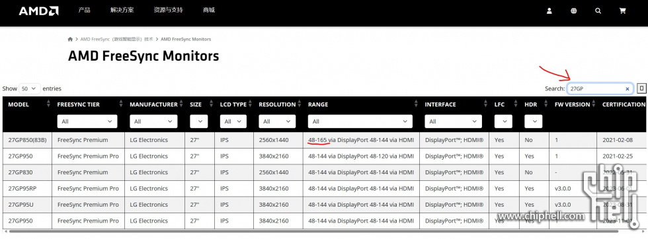Click FreeSync Premium in the 27GP830 row

(83, 172)
